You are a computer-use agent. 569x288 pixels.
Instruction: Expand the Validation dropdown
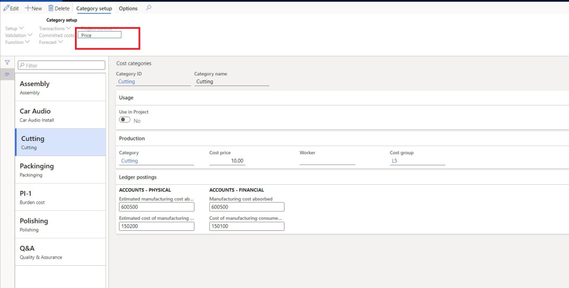pos(19,36)
